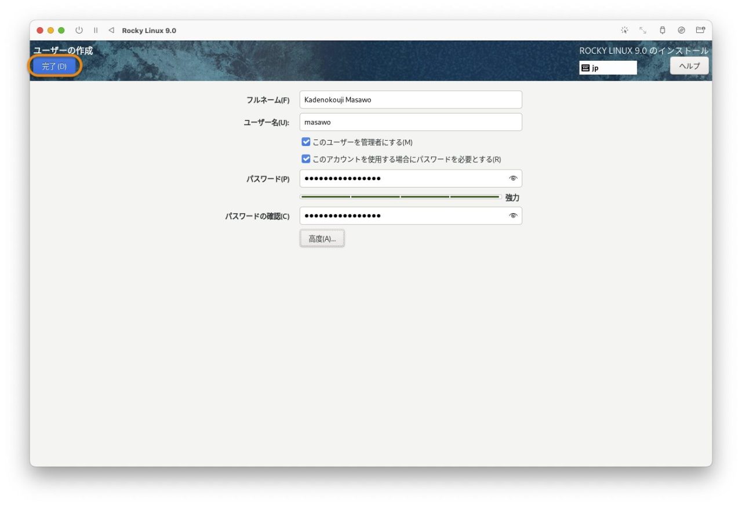Select the フルネーム full name input field
The width and height of the screenshot is (742, 506).
click(x=410, y=100)
